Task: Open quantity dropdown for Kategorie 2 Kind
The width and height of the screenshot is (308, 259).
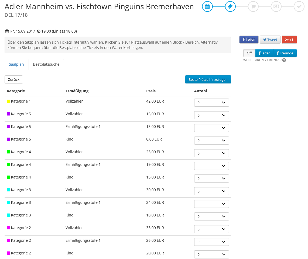Action: click(x=211, y=254)
